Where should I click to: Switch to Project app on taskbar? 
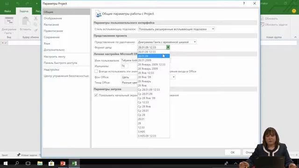(74, 163)
